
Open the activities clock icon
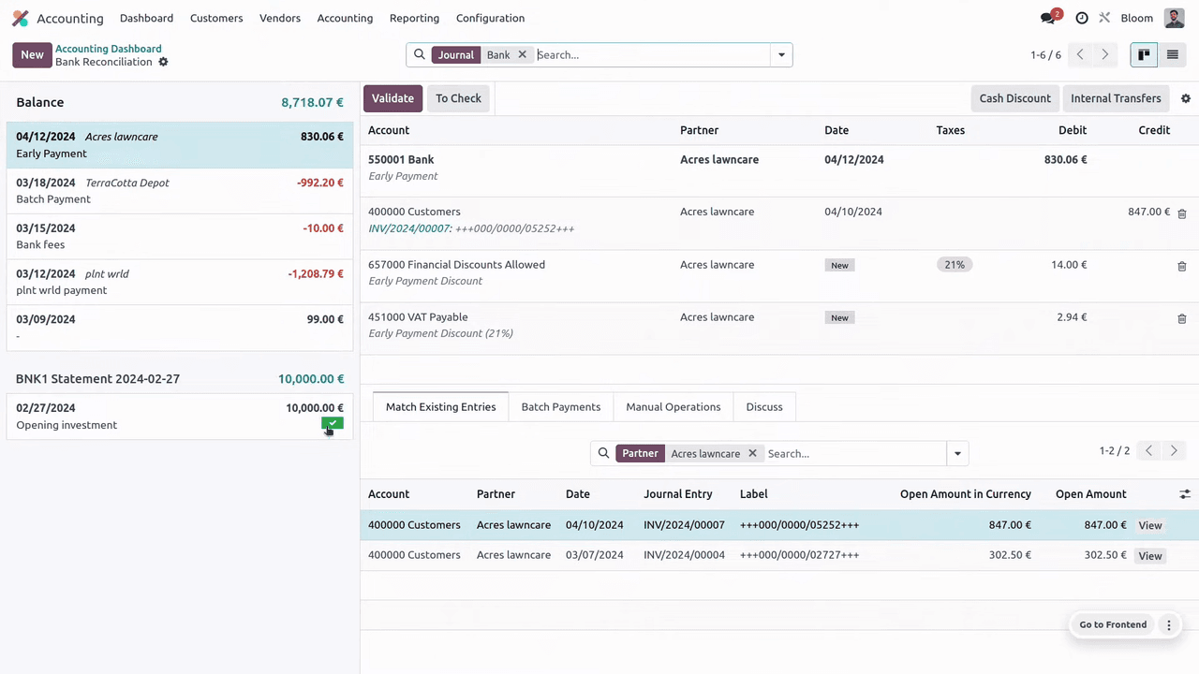pyautogui.click(x=1082, y=18)
